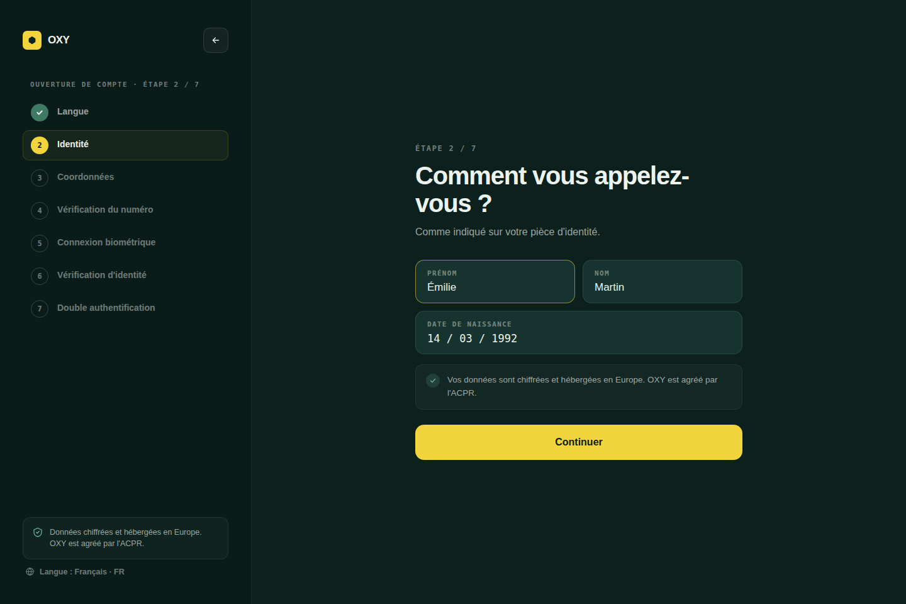Click the shield icon in data notice
The width and height of the screenshot is (906, 604).
pyautogui.click(x=38, y=532)
